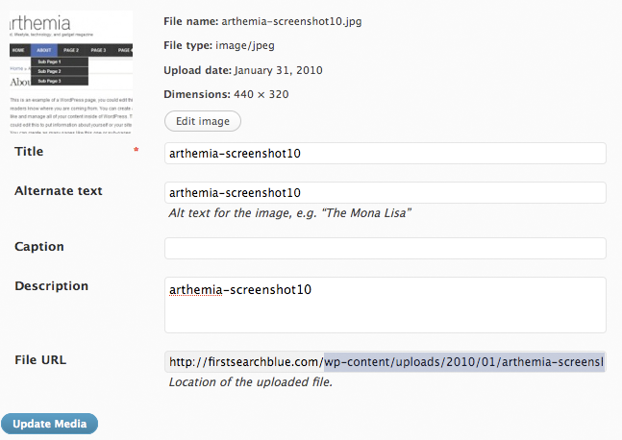
Task: Click the Description label
Action: (x=51, y=286)
